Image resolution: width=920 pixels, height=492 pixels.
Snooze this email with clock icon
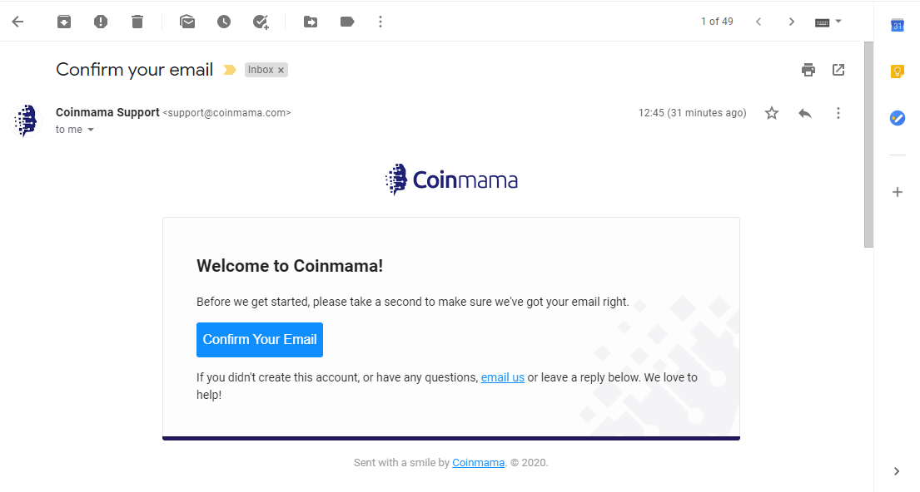tap(223, 22)
